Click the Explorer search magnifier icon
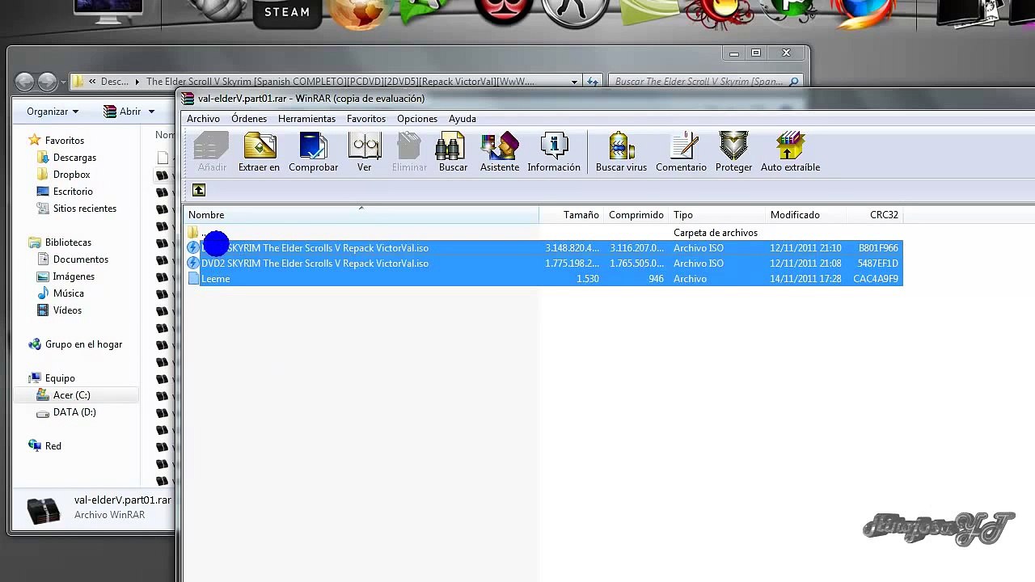Viewport: 1035px width, 582px height. (x=794, y=82)
